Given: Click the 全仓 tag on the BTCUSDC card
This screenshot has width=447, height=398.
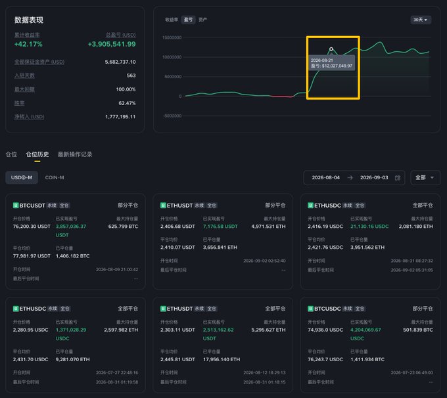Looking at the screenshot, I should click(x=360, y=309).
